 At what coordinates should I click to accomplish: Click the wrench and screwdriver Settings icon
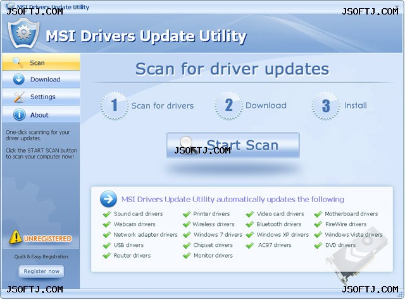[19, 97]
